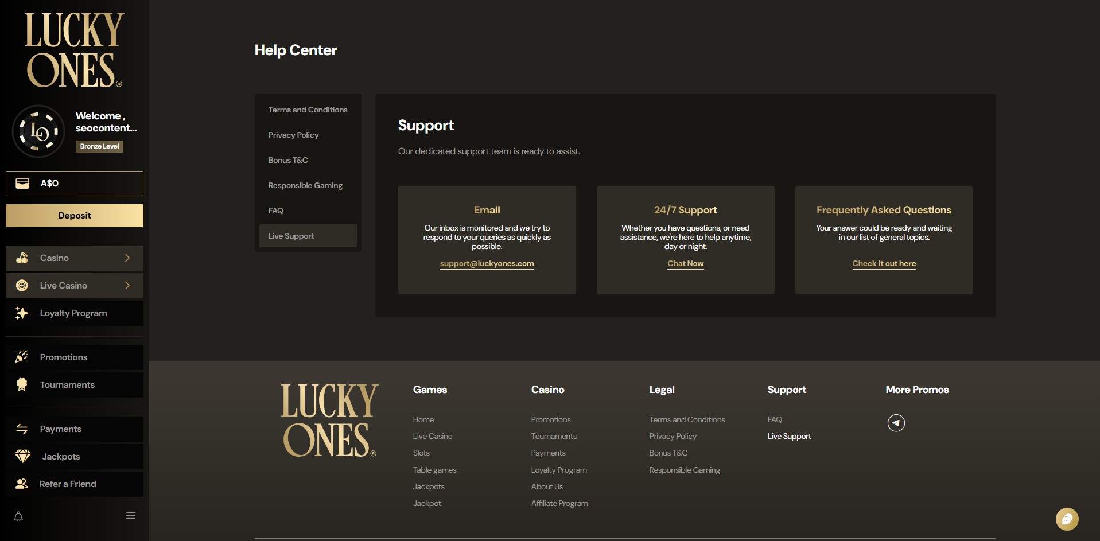Click the Email card heading

coord(487,210)
